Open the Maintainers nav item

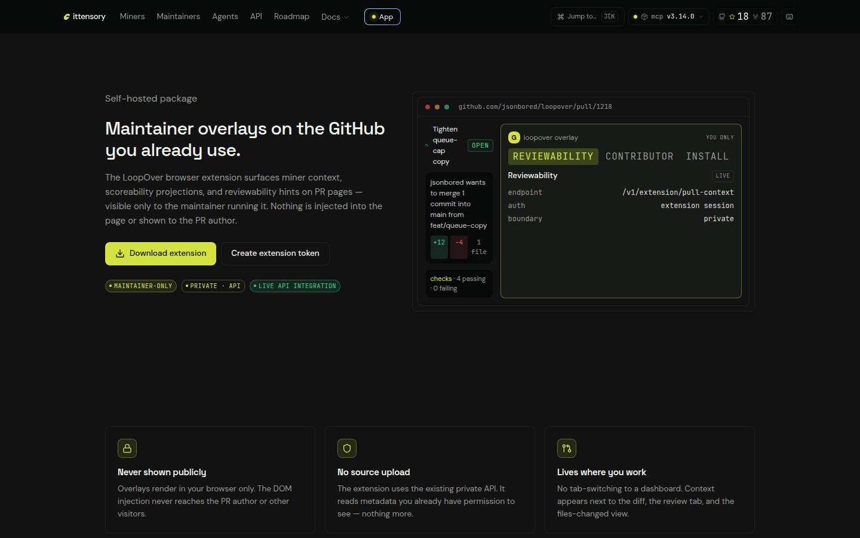pos(178,17)
